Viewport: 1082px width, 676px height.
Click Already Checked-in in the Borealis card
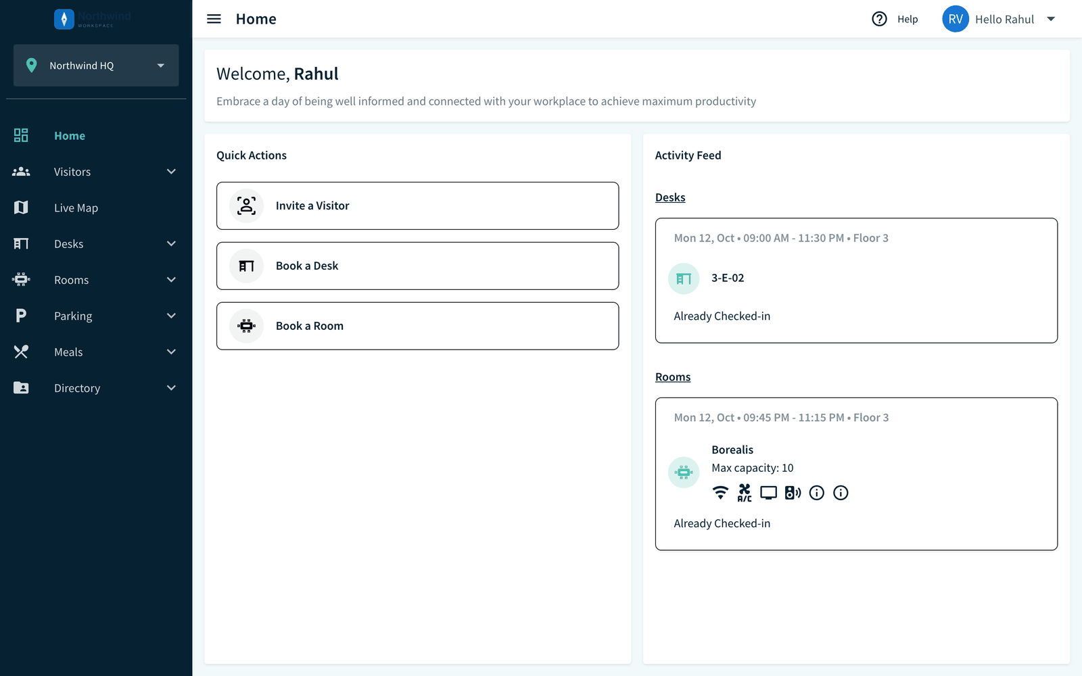722,524
